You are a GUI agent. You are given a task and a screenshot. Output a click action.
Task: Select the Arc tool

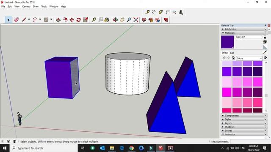tap(35, 20)
